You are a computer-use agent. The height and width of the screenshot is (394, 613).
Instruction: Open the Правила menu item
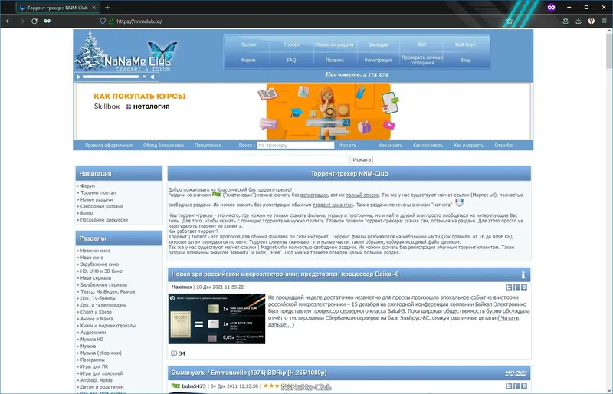click(335, 61)
